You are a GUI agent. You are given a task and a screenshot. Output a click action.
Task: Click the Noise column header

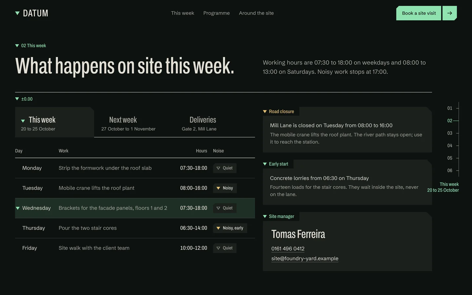click(218, 151)
